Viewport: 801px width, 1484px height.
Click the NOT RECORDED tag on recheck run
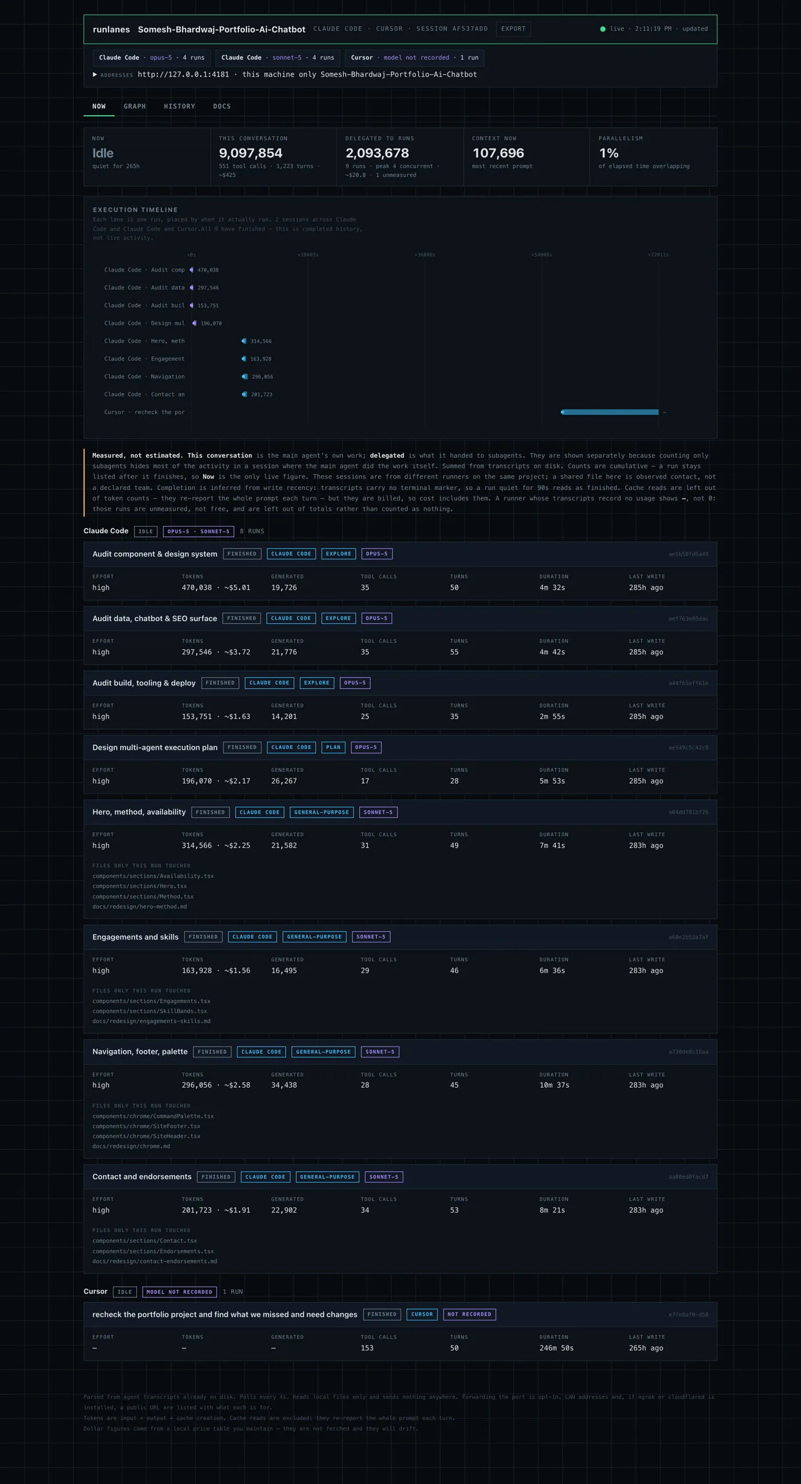[x=470, y=1315]
